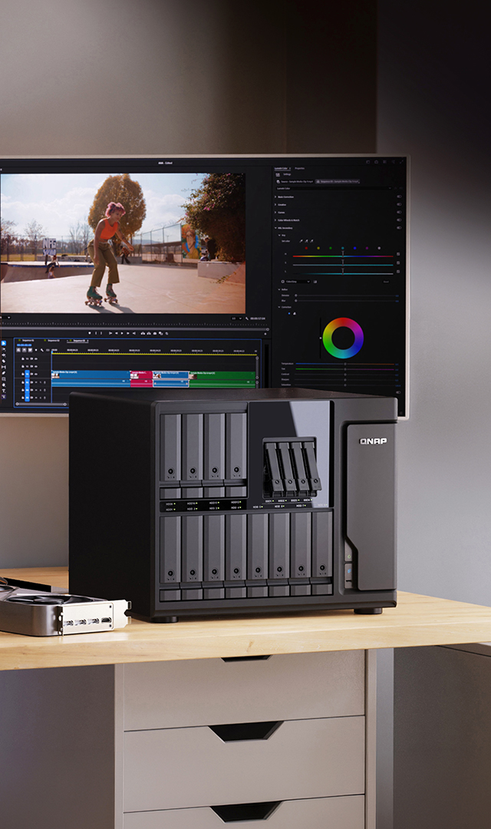This screenshot has height=829, width=491.
Task: Select the Source clip tab in Lumetri
Action: pos(295,181)
